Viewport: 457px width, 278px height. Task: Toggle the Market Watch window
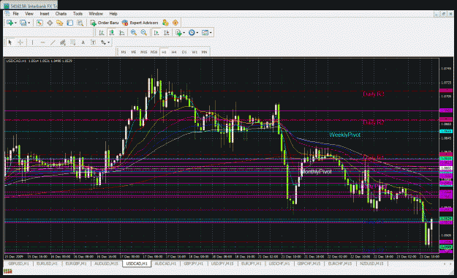[x=39, y=23]
